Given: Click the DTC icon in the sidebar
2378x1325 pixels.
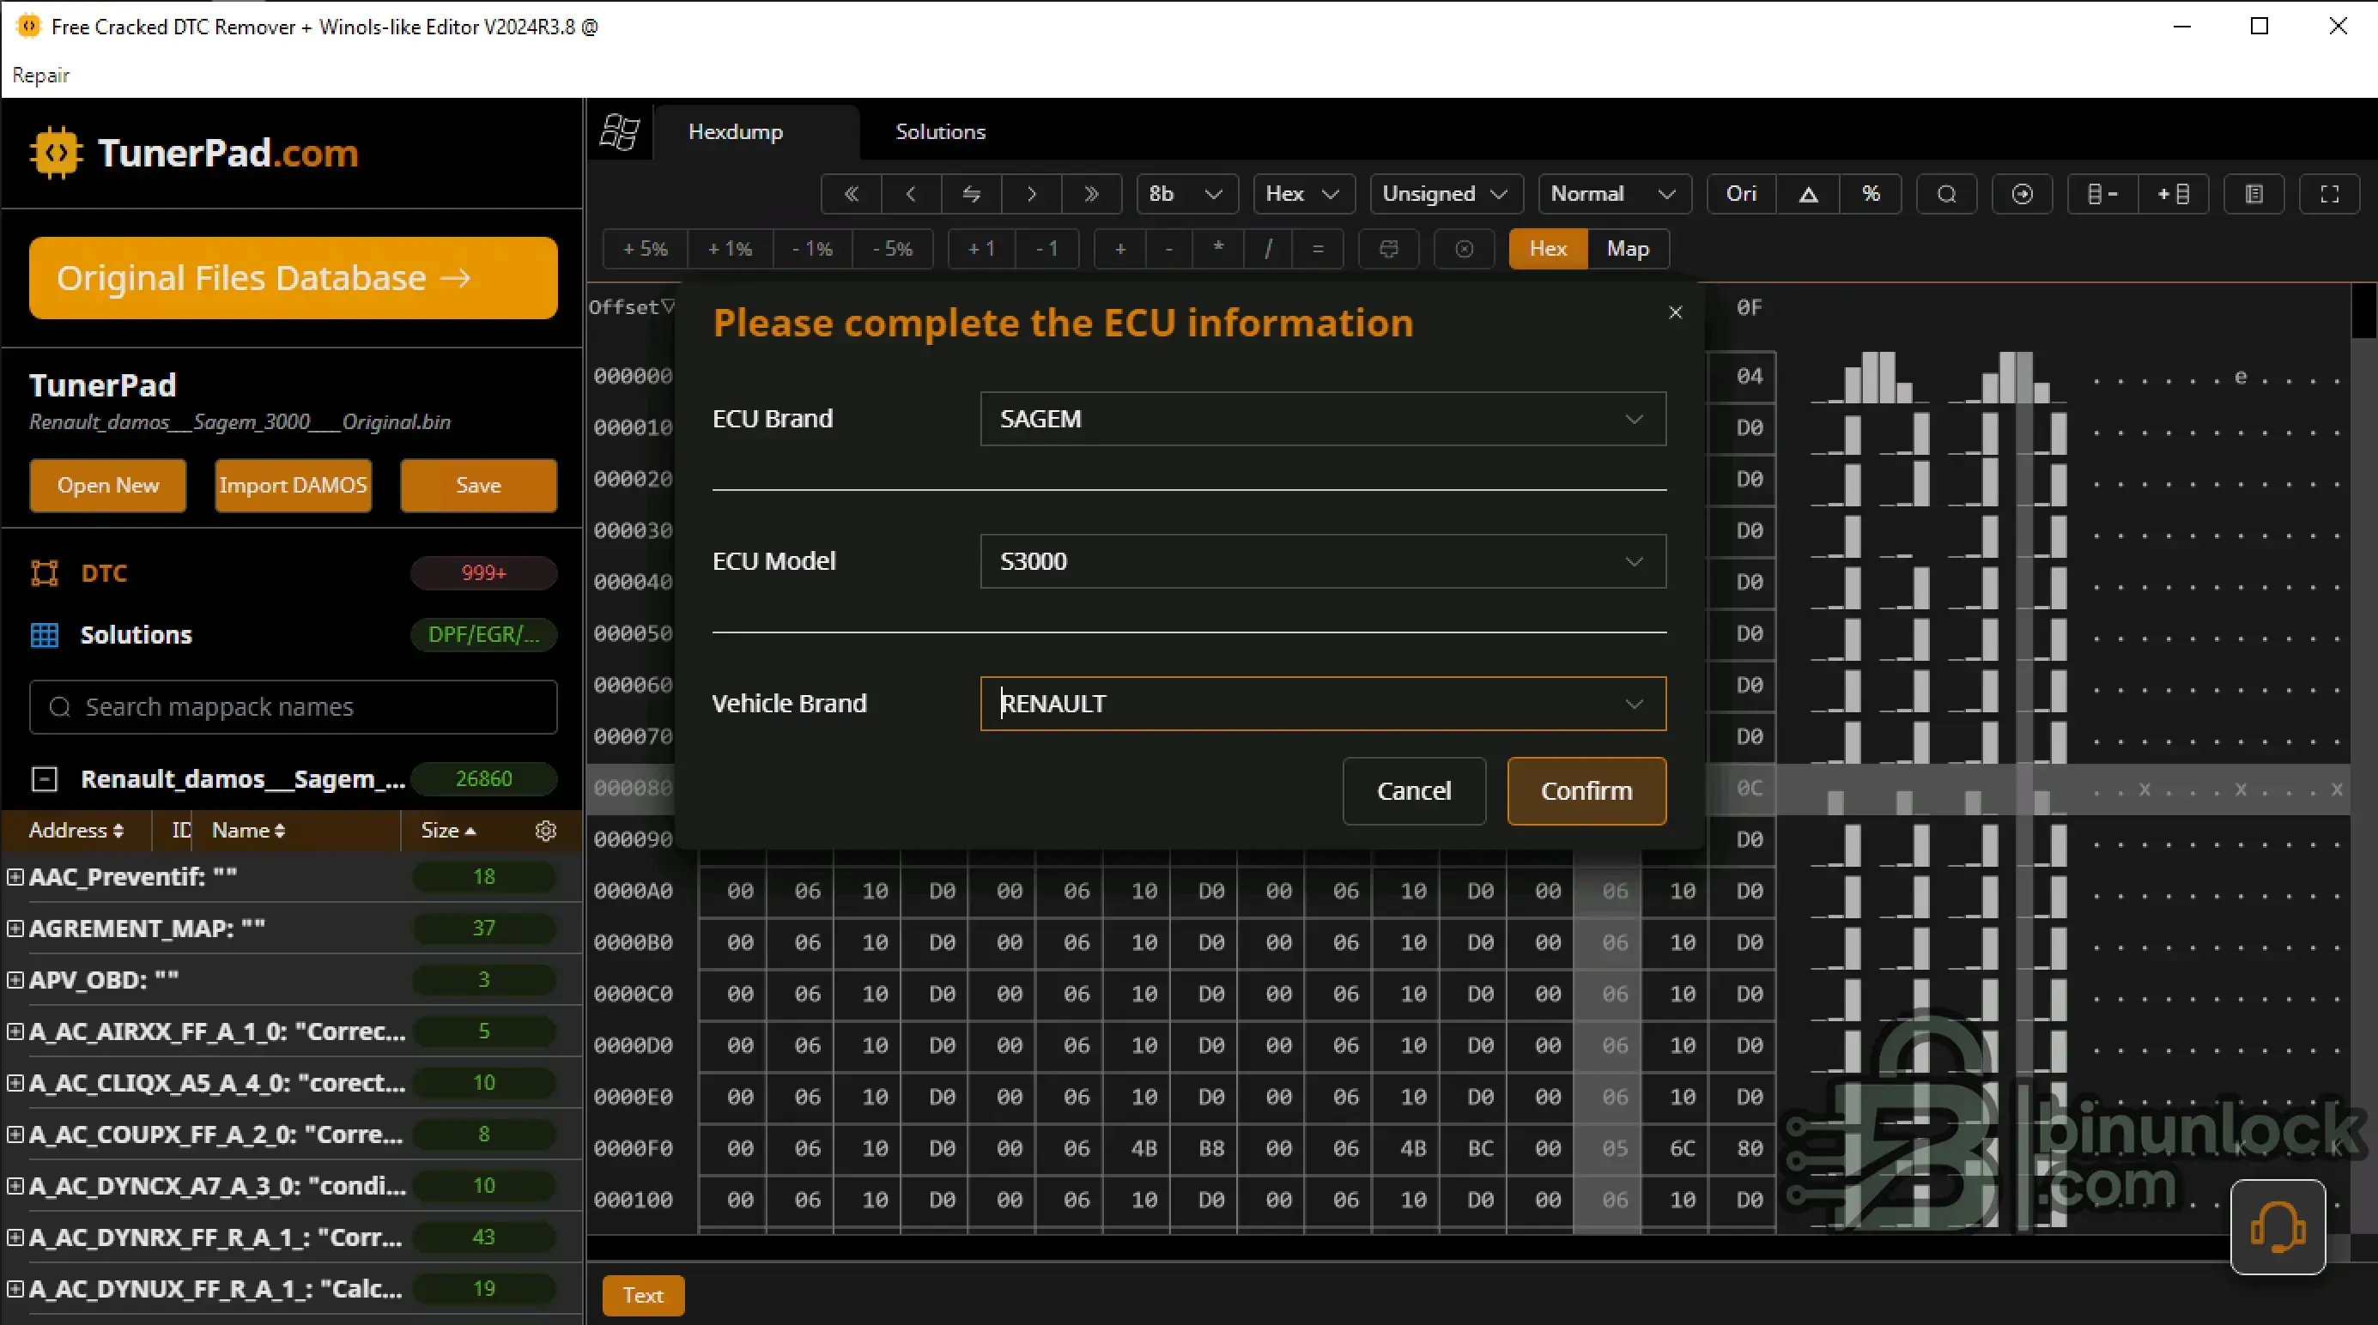Looking at the screenshot, I should [45, 573].
